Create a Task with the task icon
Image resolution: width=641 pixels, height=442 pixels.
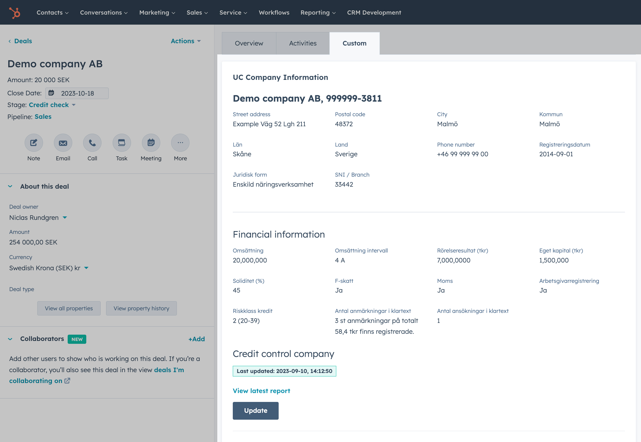point(122,143)
